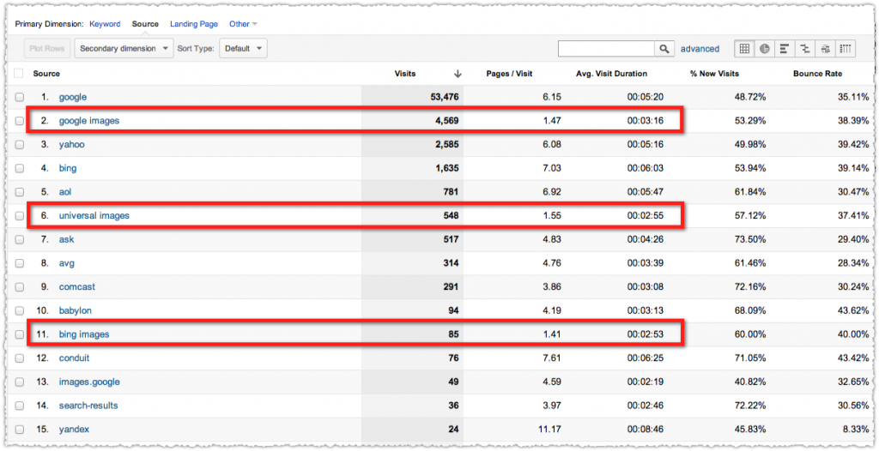Select the Landing Page primary dimension
Screen dimensions: 879x451
194,24
